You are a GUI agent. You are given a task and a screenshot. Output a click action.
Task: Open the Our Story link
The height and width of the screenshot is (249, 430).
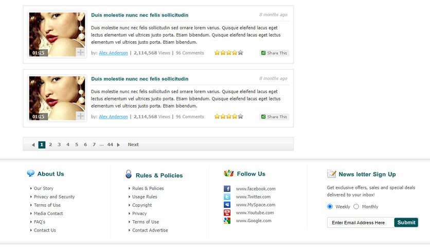coord(44,188)
